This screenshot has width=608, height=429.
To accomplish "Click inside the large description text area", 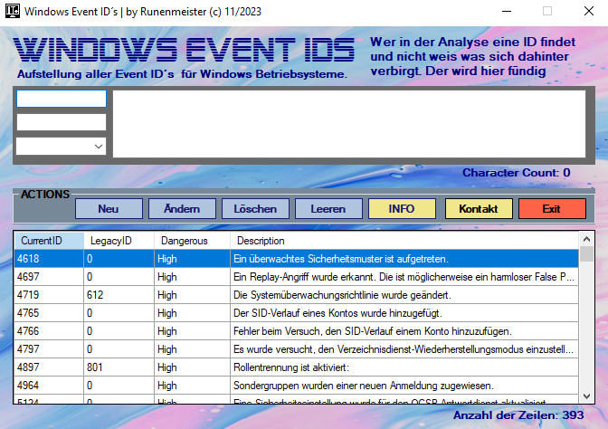I will click(348, 123).
